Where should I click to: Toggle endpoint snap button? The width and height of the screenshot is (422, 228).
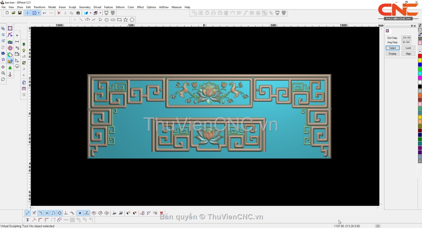pyautogui.click(x=28, y=213)
